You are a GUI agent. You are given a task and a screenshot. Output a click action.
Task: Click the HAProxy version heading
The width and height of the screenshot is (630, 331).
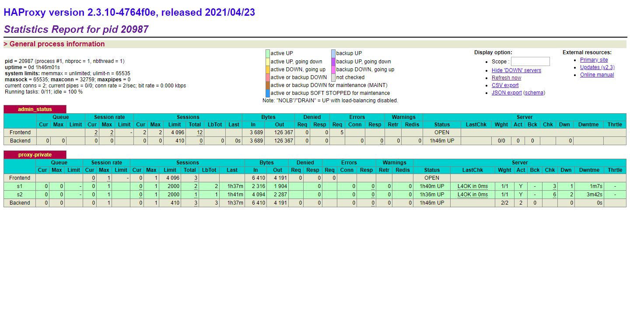(129, 13)
